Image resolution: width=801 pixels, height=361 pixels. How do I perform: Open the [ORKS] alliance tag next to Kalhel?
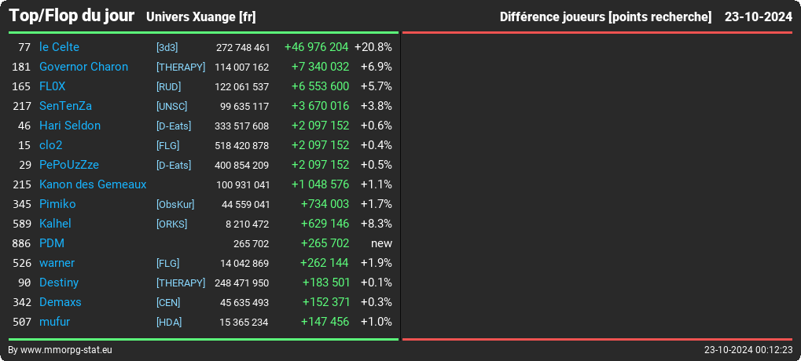171,224
